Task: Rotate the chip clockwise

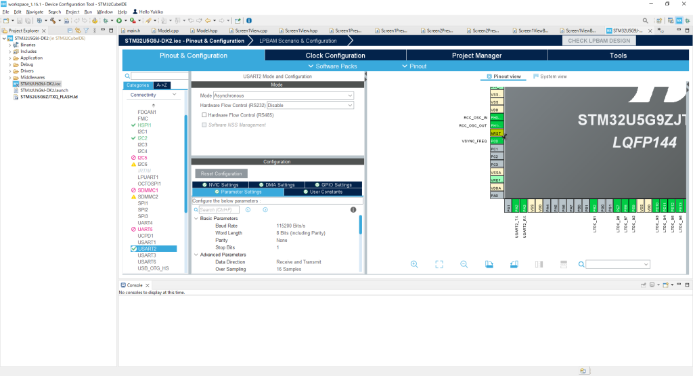Action: [x=489, y=264]
